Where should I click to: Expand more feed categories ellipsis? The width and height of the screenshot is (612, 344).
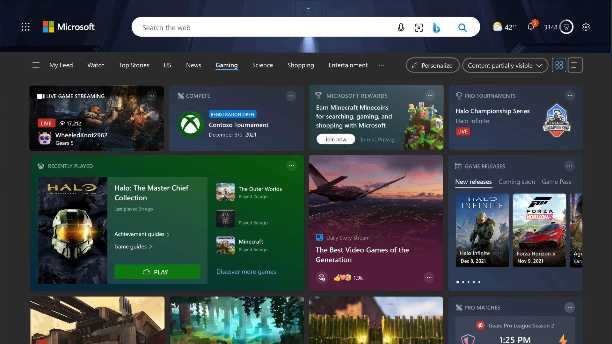coord(381,65)
